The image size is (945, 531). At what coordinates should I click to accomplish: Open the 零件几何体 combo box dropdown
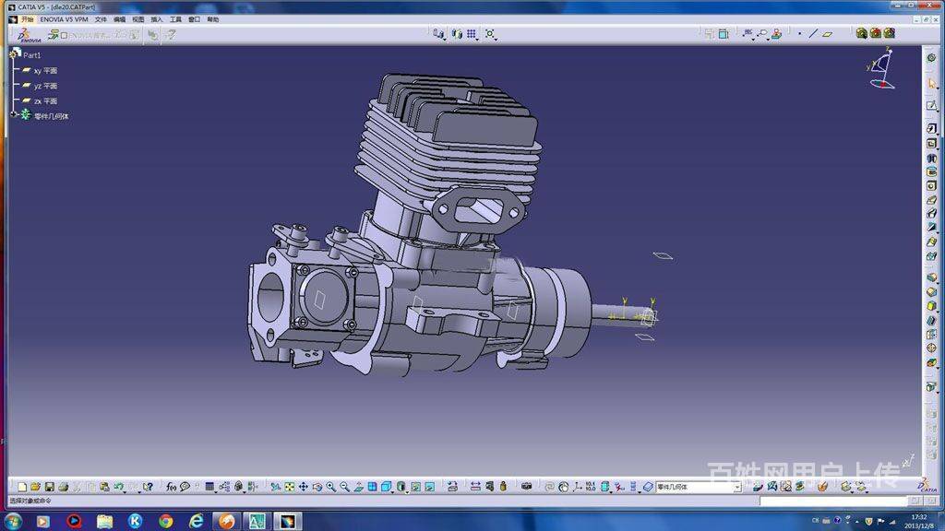coord(737,487)
